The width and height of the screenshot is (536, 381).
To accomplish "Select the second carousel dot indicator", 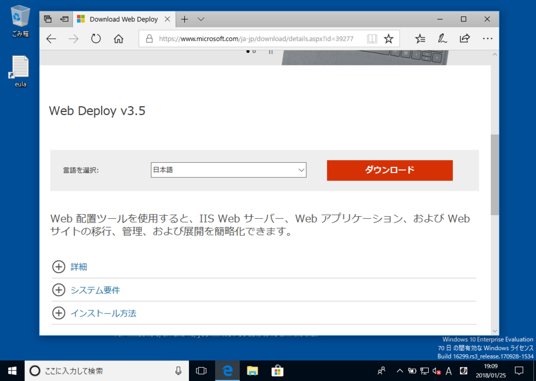I will pos(254,52).
